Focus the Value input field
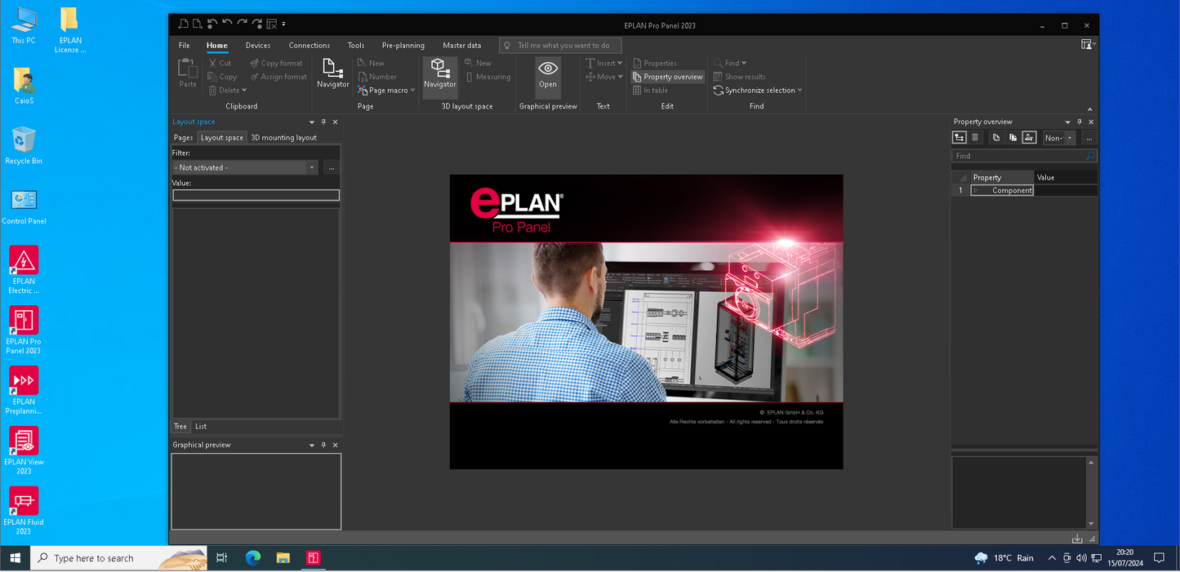The image size is (1180, 572). tap(256, 195)
